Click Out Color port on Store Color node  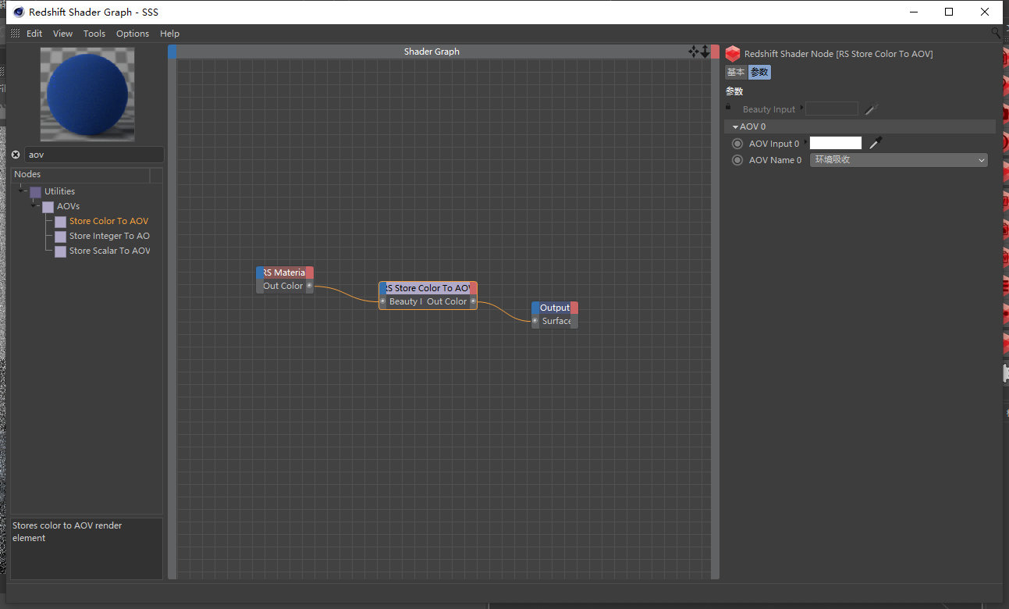pos(473,301)
